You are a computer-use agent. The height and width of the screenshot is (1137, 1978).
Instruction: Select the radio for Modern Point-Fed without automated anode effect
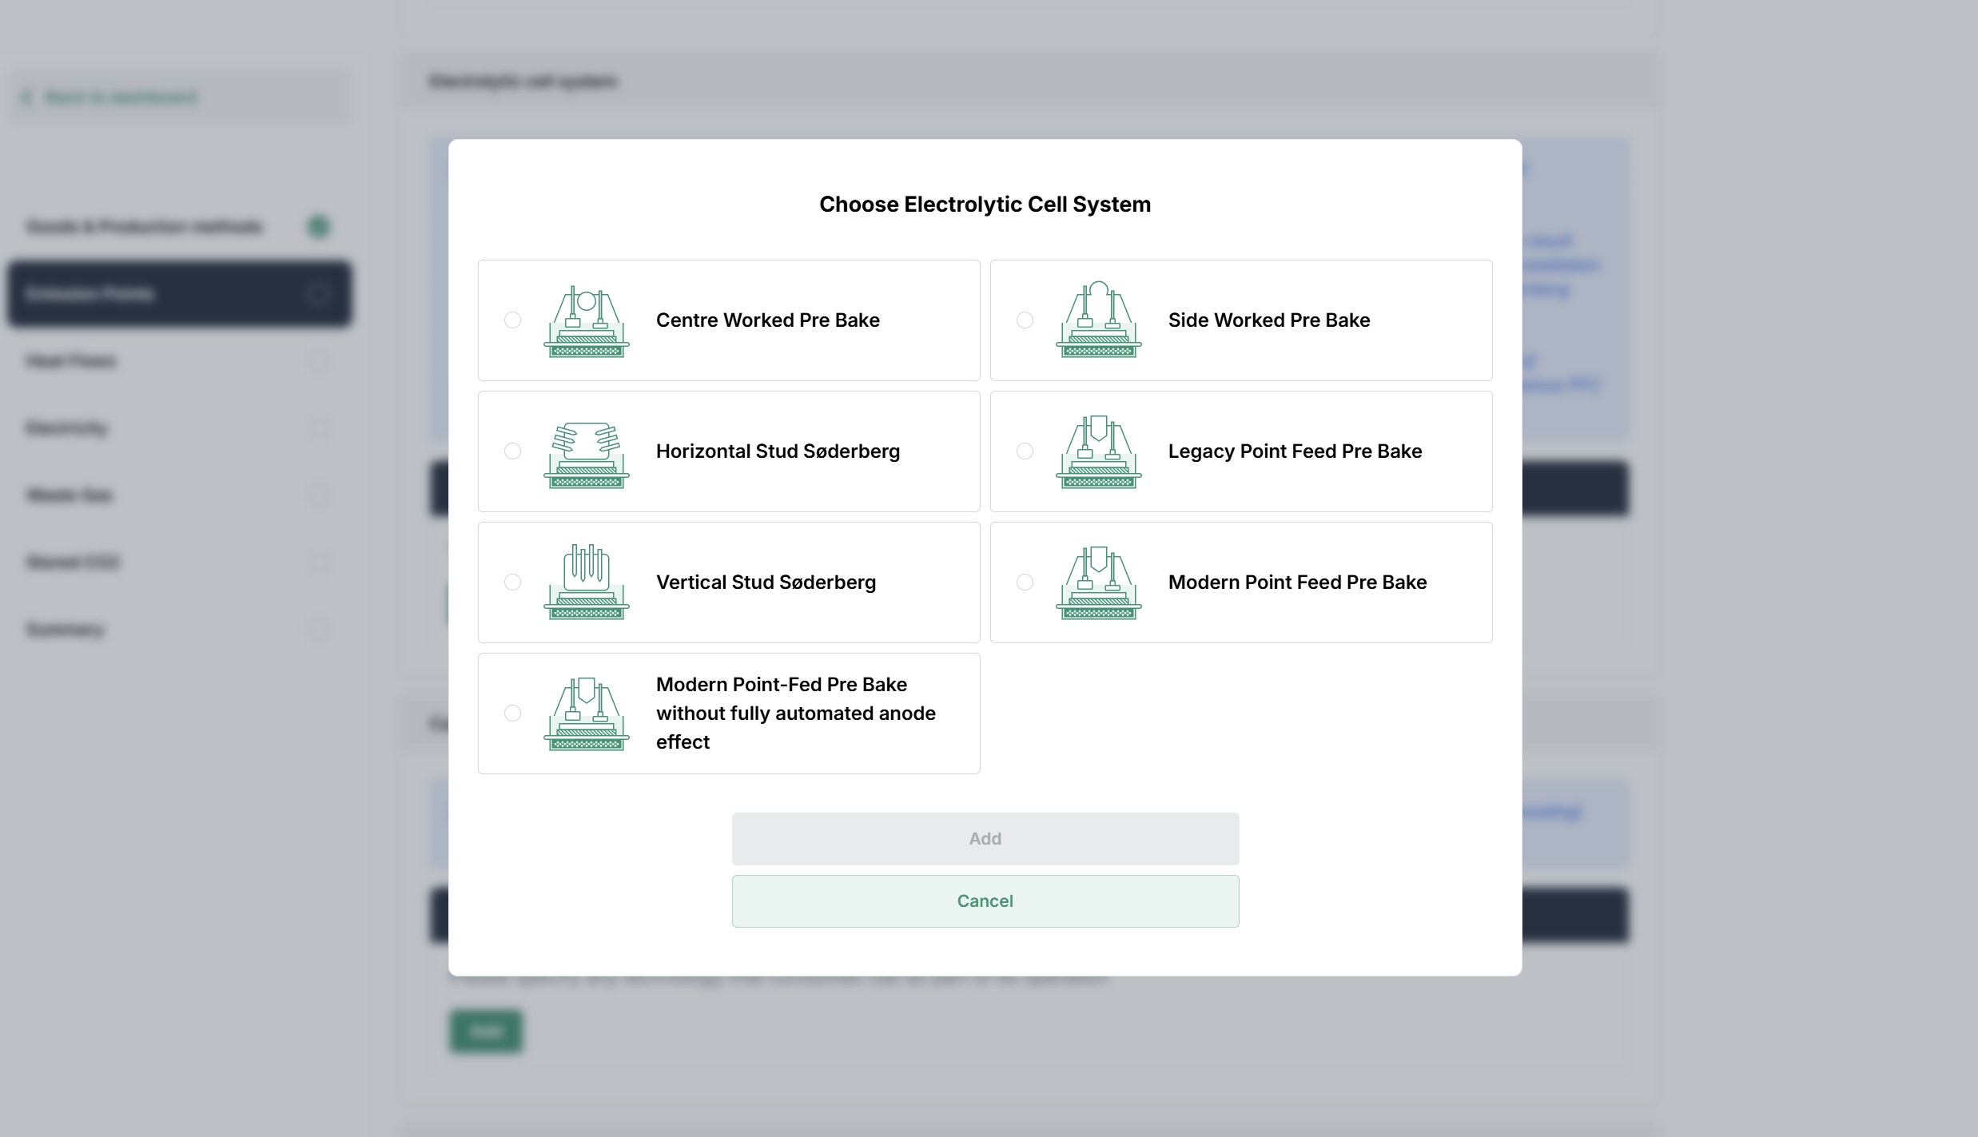513,714
